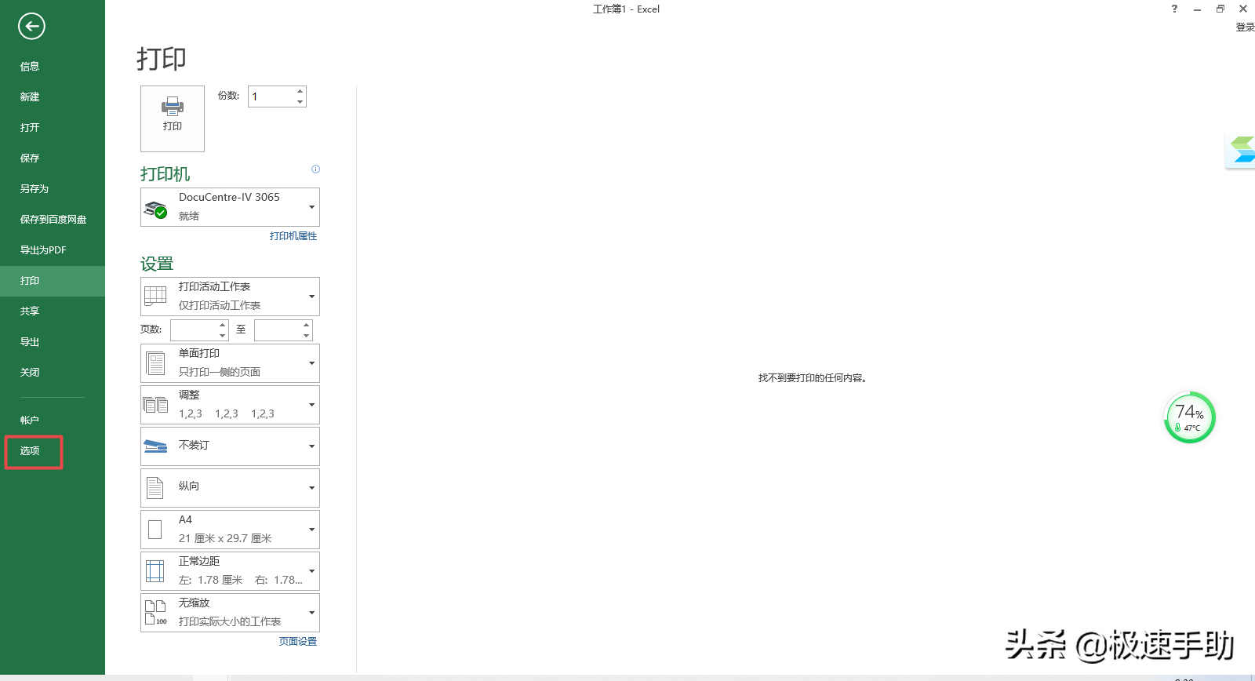This screenshot has width=1255, height=681.
Task: Click the A4 paper size icon
Action: pyautogui.click(x=155, y=530)
